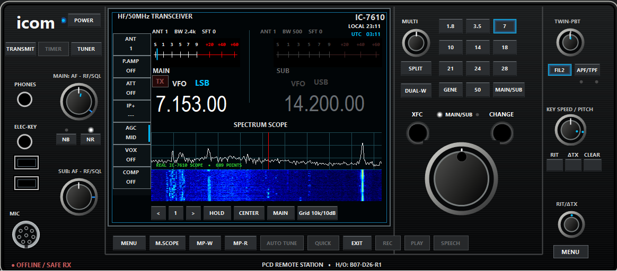Click the TWIN-PBT knob
Viewport: 617px width, 271px height.
coord(570,43)
